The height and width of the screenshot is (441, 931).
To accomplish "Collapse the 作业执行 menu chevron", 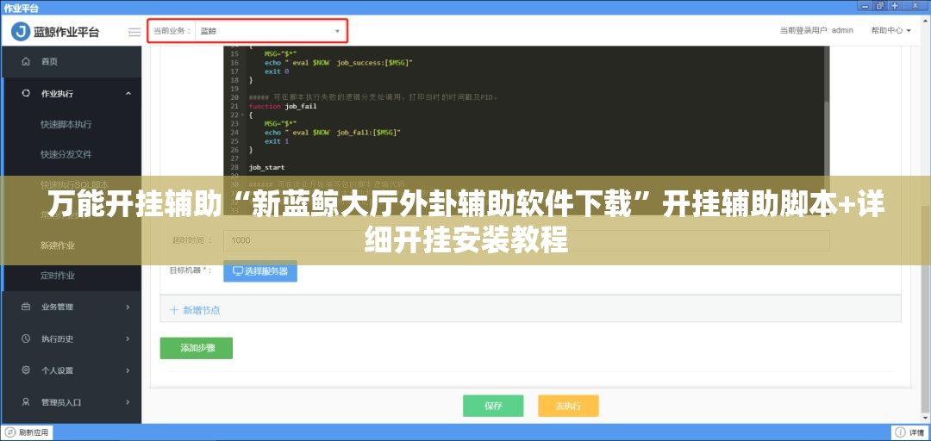I will (128, 93).
